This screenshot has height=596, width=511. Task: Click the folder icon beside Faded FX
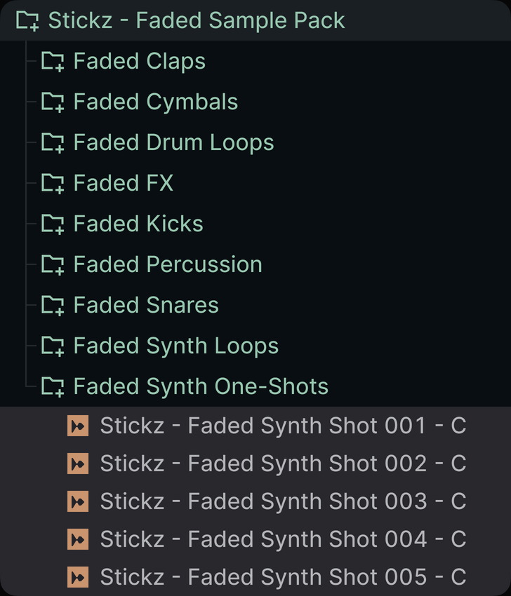[x=53, y=184]
